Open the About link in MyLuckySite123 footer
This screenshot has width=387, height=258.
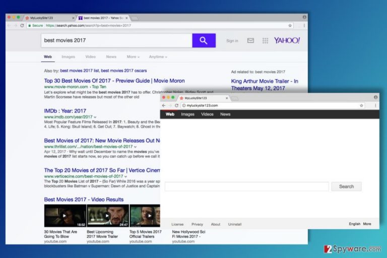tap(216, 224)
